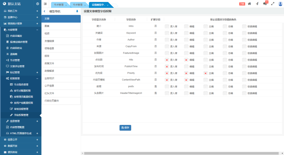Viewport: 284px width, 155px height.
Task: Collapse the 权限管理 sidebar section
Action: [x=37, y=78]
